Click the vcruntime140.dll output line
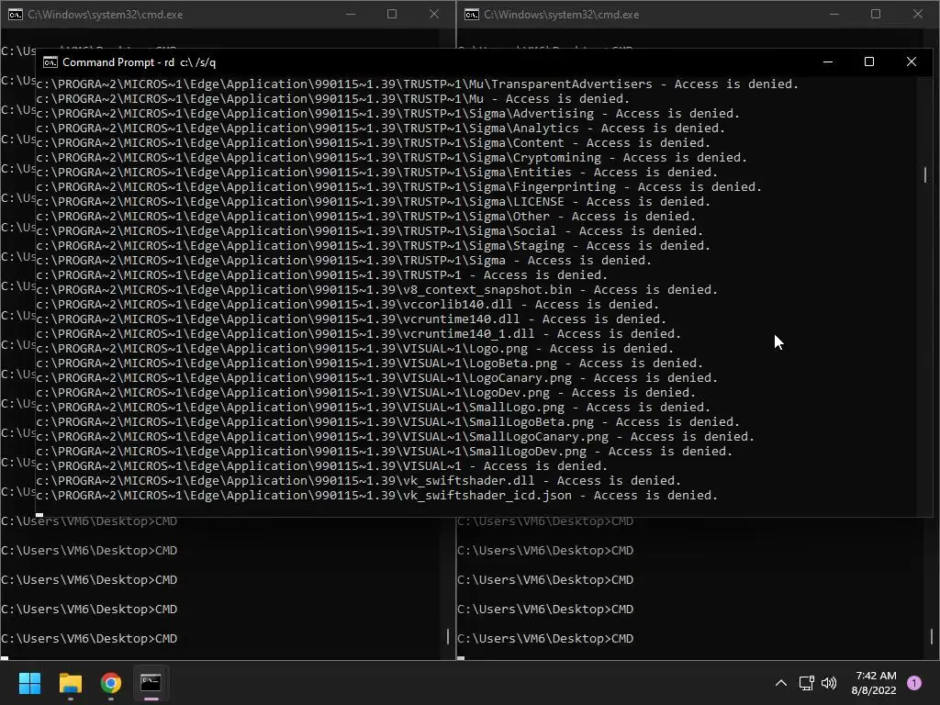 [352, 319]
